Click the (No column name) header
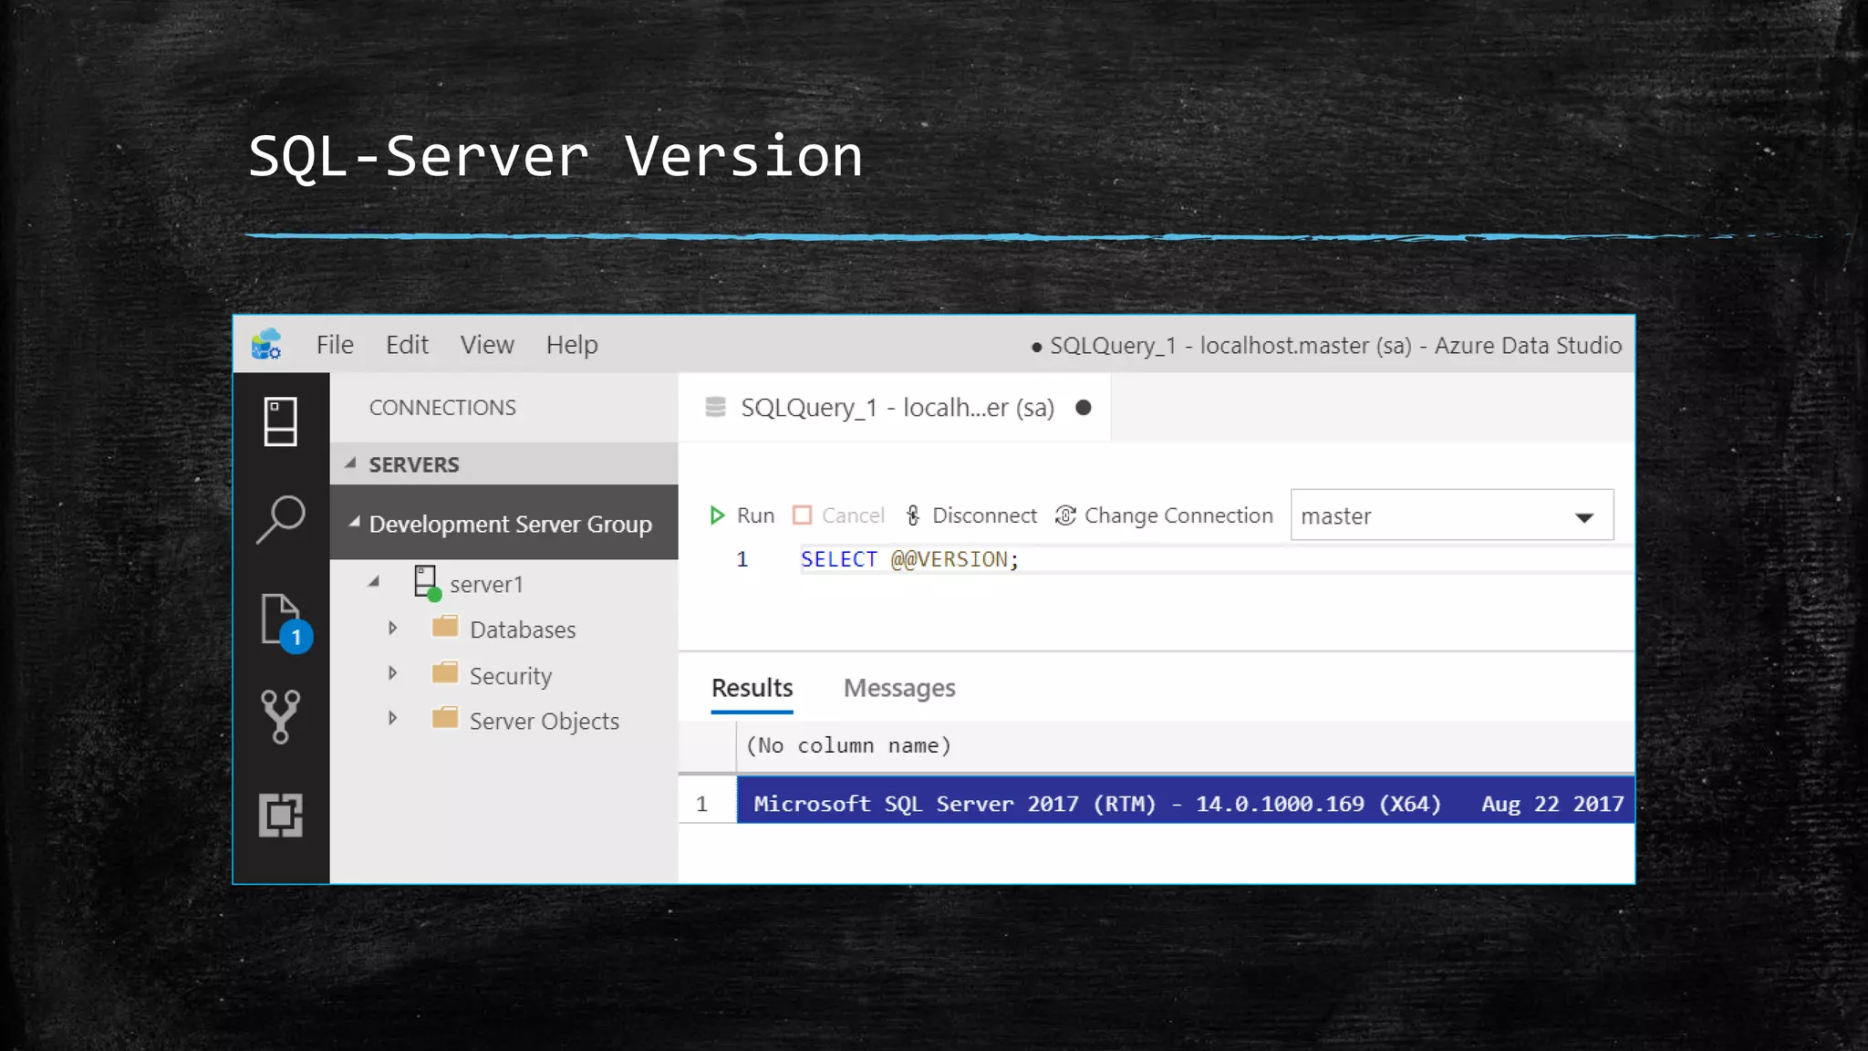The height and width of the screenshot is (1051, 1868). pyautogui.click(x=848, y=745)
